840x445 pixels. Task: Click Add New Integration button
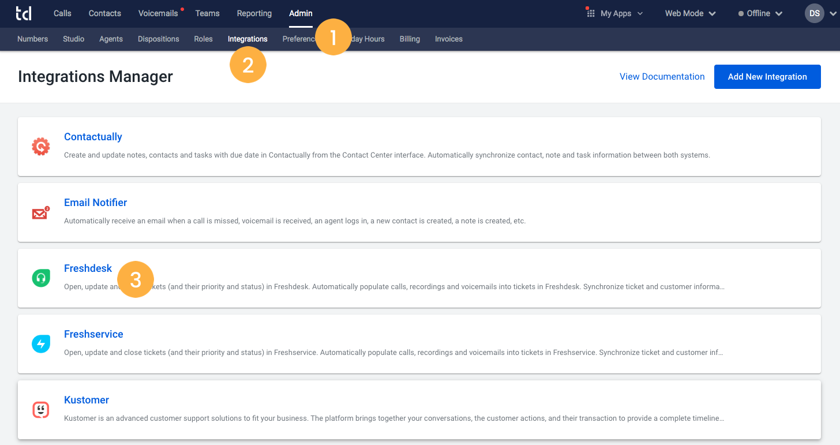pos(767,77)
